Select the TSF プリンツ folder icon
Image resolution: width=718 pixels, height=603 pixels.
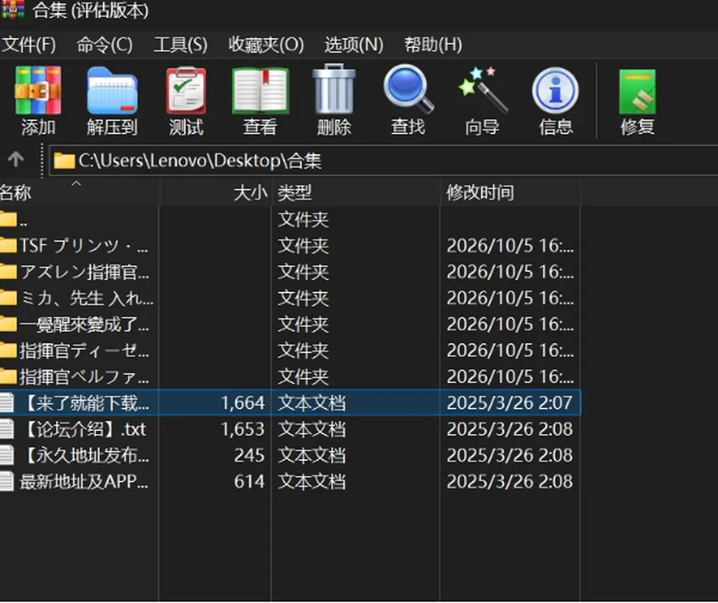coord(8,245)
